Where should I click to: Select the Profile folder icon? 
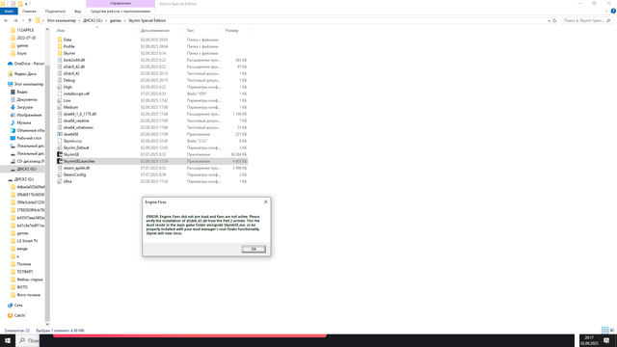[60, 46]
